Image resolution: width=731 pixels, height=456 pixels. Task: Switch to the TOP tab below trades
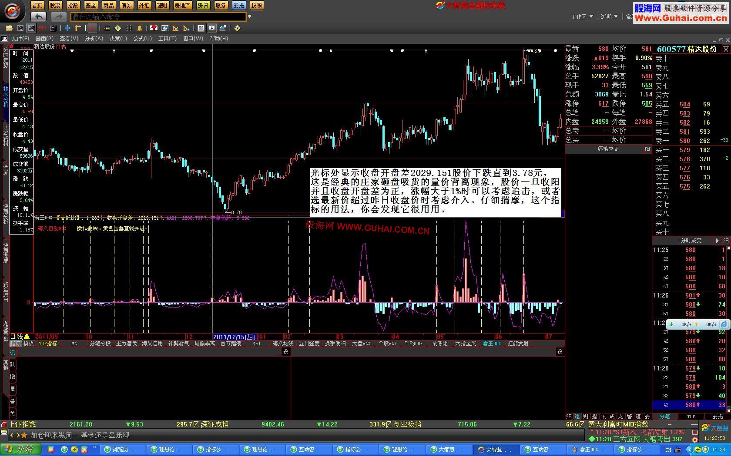pyautogui.click(x=691, y=416)
